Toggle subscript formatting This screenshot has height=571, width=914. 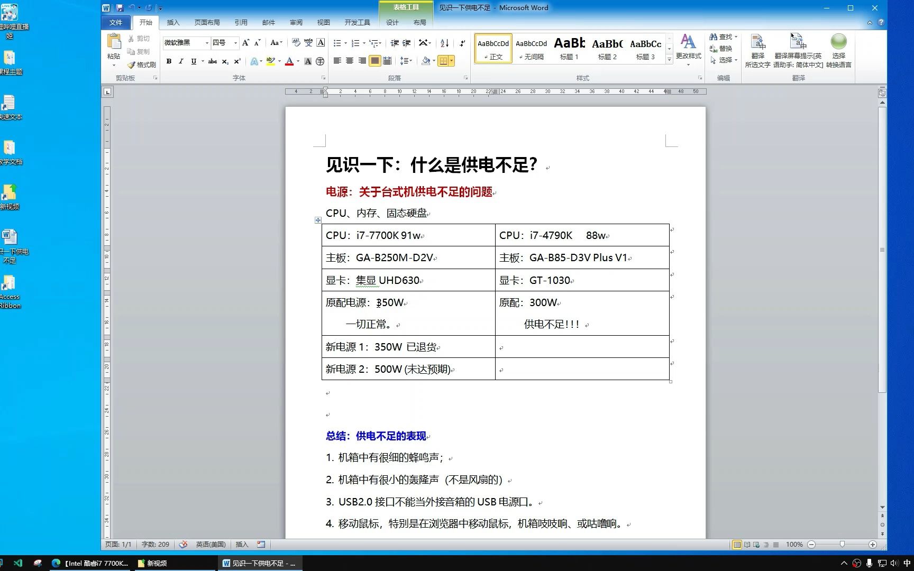pyautogui.click(x=225, y=61)
